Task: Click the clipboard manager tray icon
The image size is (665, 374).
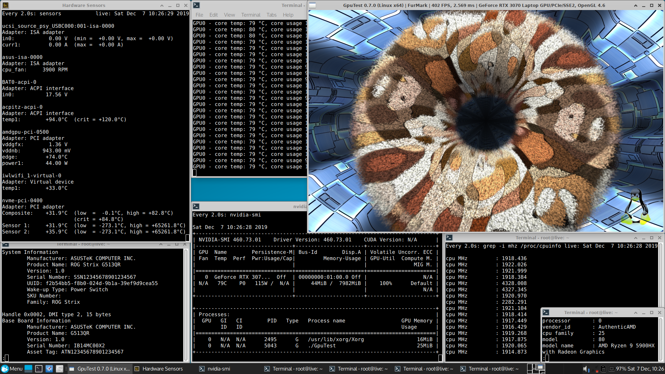Action: point(603,369)
